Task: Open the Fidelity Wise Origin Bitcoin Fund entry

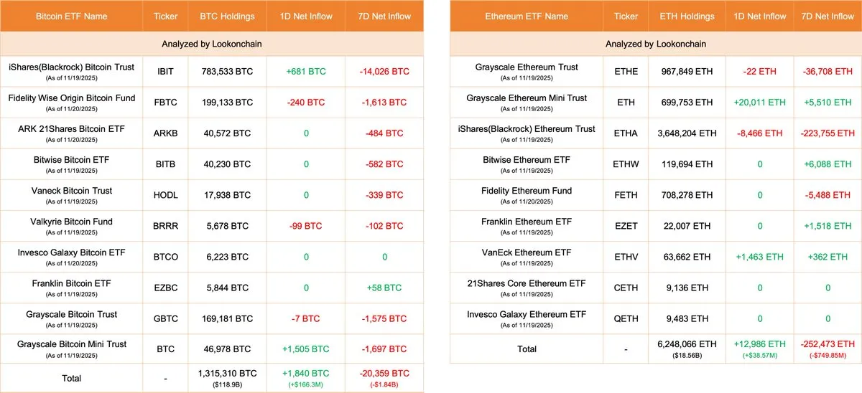Action: tap(71, 98)
